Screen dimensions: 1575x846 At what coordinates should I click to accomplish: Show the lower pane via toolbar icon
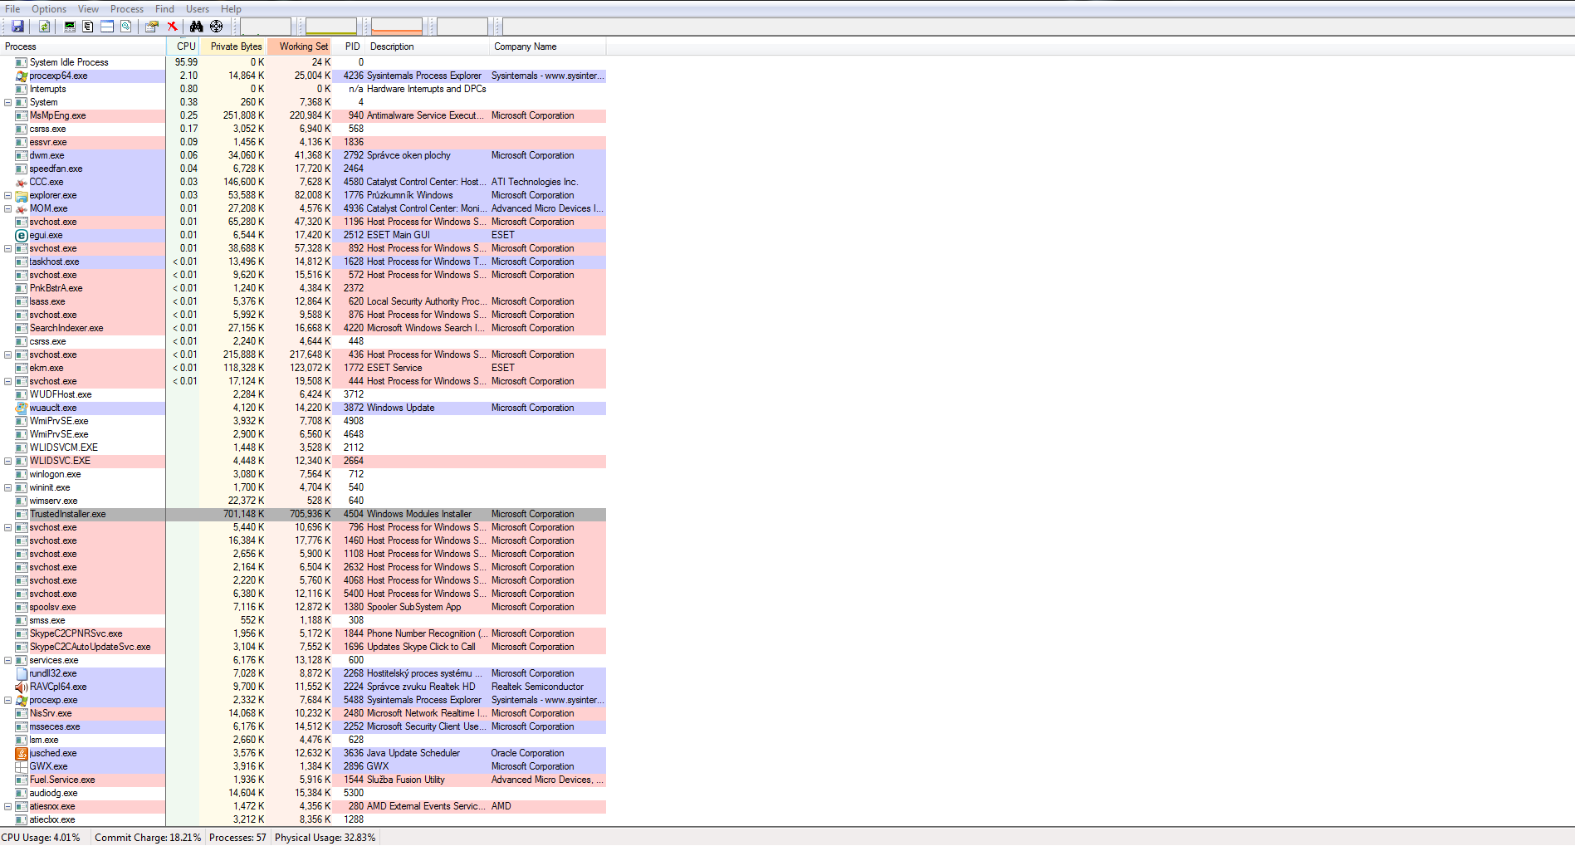[107, 27]
